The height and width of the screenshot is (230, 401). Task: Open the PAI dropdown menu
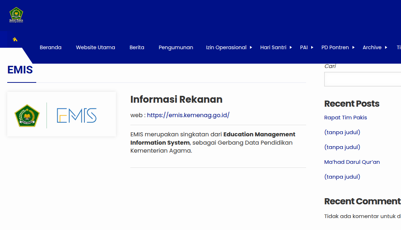[x=304, y=47]
